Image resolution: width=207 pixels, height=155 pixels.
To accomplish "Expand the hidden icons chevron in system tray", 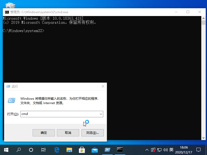I will pos(147,150).
